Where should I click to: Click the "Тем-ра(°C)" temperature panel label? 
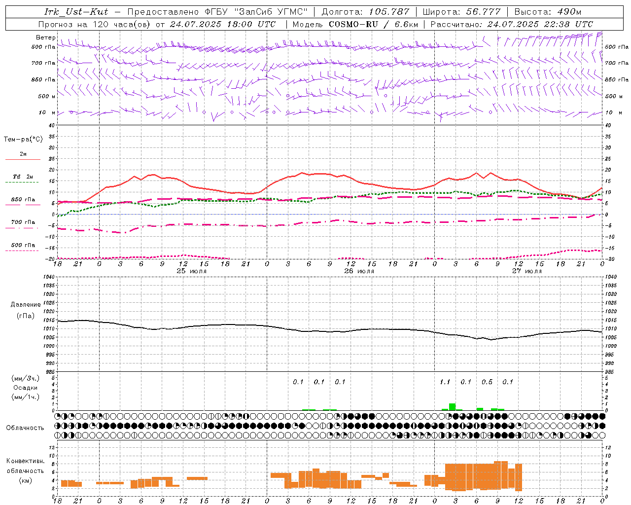click(23, 140)
